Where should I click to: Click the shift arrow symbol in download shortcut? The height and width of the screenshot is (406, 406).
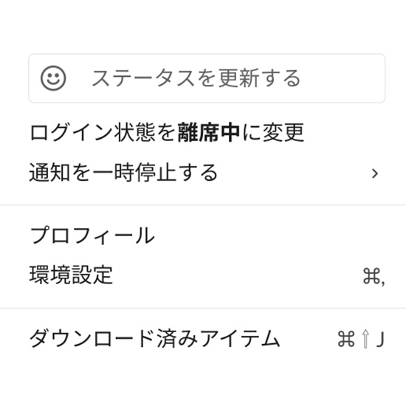[365, 339]
